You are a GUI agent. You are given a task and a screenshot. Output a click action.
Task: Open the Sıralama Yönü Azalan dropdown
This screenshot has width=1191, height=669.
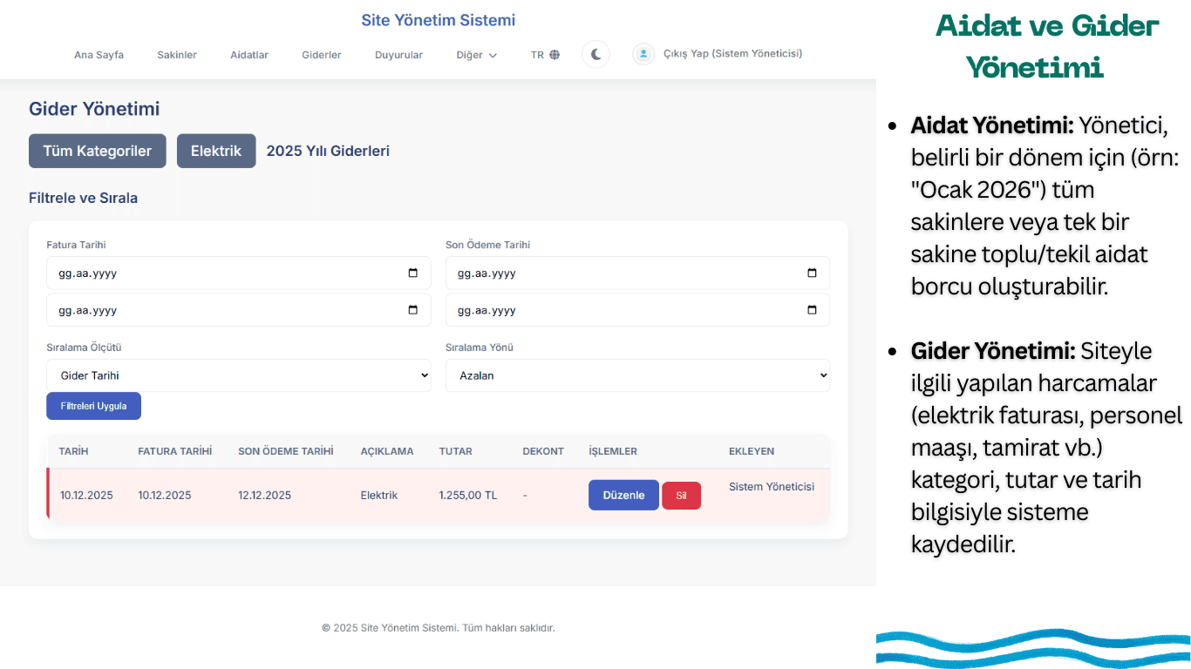(x=637, y=375)
